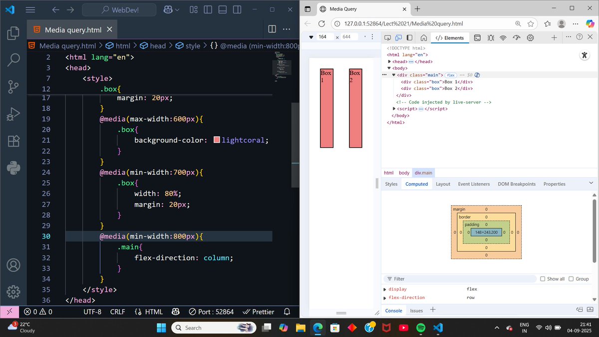Open the DevTools Sources bug icon
599x337 pixels.
(491, 37)
